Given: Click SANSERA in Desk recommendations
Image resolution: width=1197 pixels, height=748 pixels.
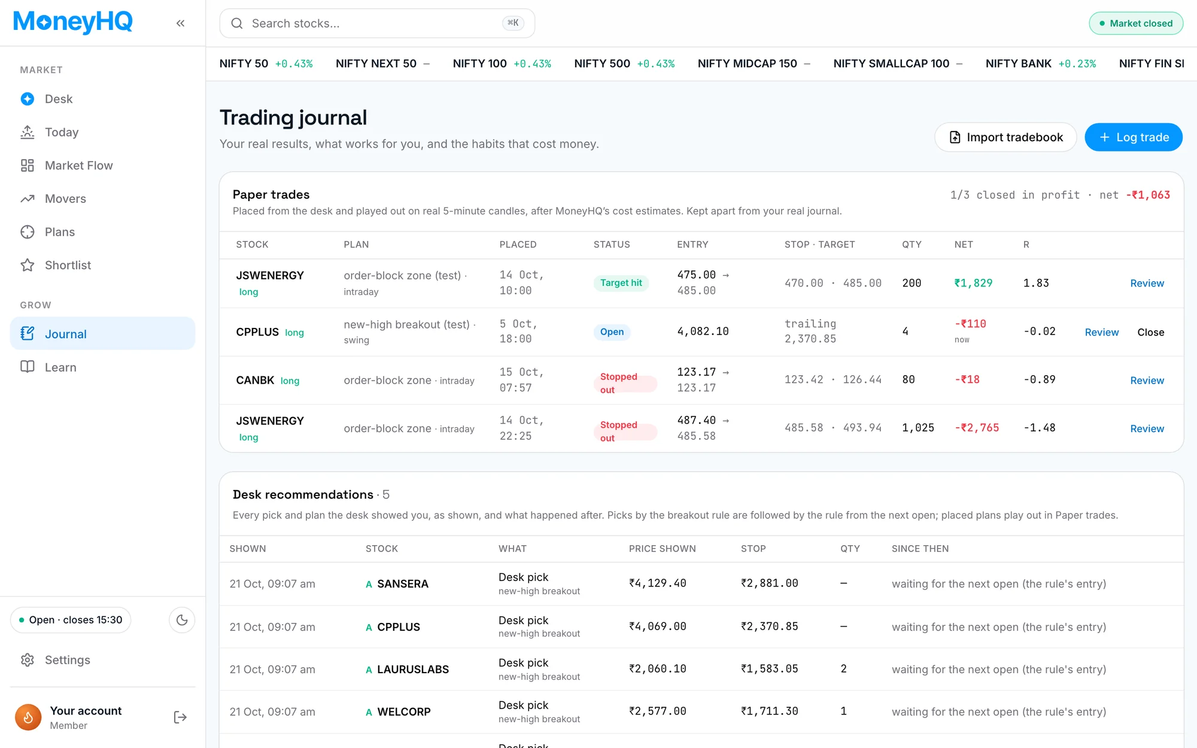Looking at the screenshot, I should 403,584.
